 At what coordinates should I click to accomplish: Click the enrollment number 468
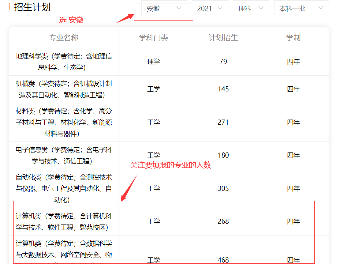(223, 260)
